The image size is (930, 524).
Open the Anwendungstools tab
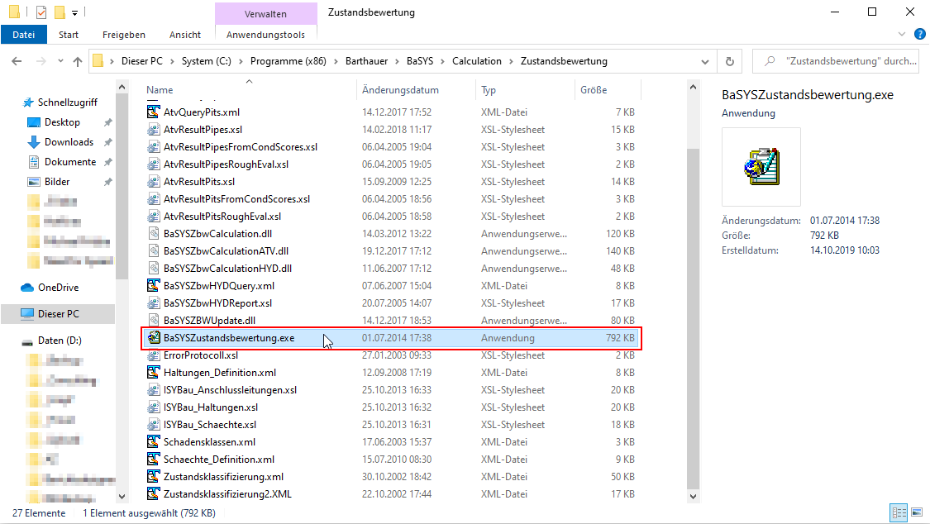(x=265, y=35)
